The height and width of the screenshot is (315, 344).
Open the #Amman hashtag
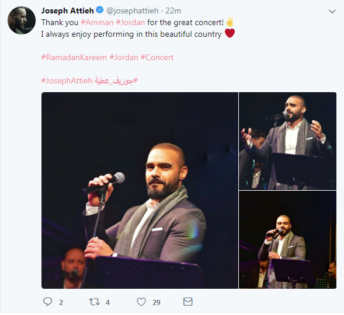[97, 22]
